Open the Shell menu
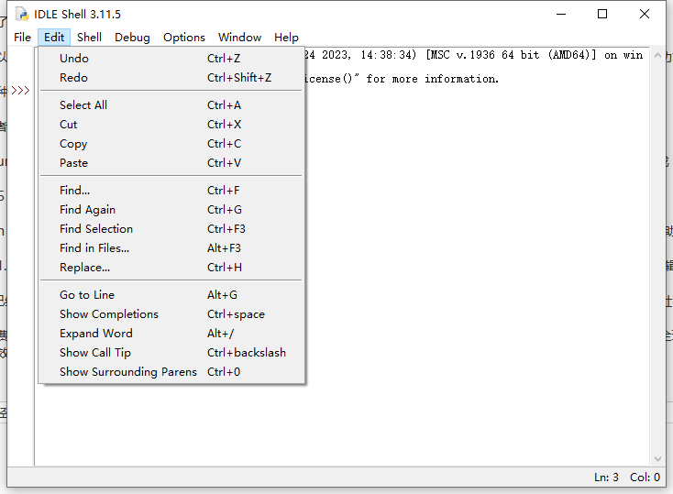 [89, 38]
